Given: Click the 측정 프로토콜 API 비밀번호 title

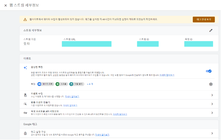Looking at the screenshot, I should click(x=45, y=111).
